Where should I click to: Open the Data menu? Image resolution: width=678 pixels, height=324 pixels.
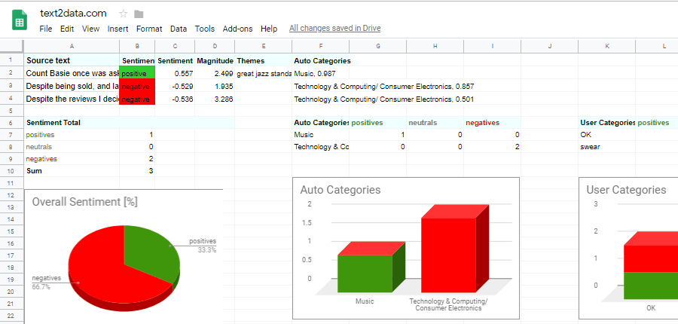pyautogui.click(x=179, y=29)
